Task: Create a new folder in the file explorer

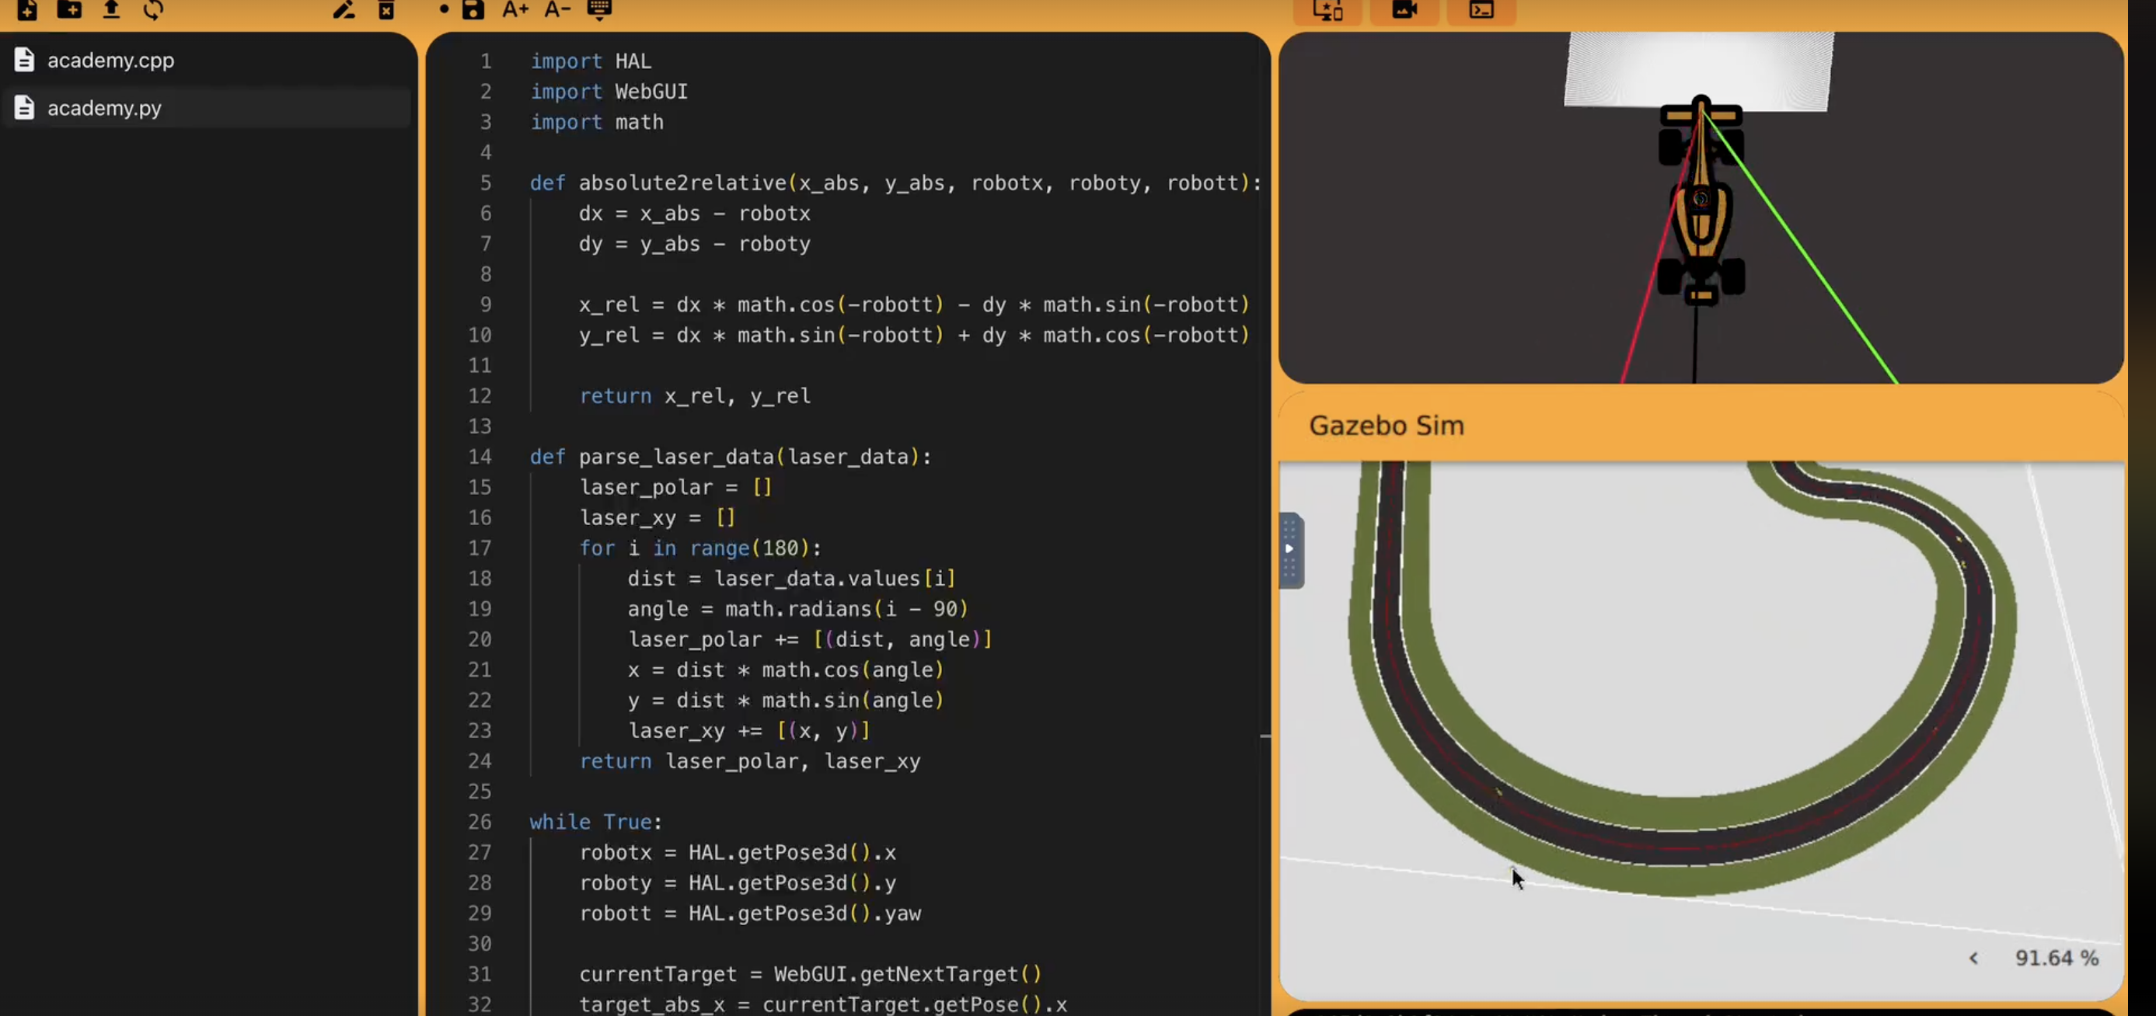Action: point(68,9)
